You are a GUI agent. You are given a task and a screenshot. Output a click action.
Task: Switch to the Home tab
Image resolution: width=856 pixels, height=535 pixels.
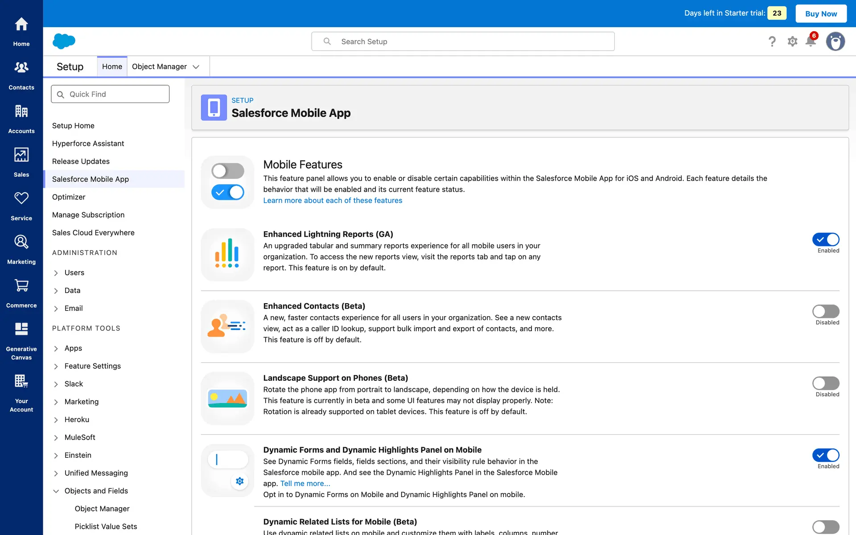pos(112,66)
